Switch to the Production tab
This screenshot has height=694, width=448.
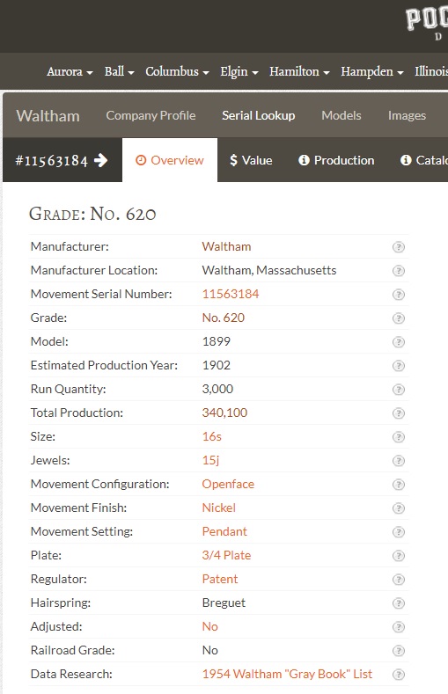click(336, 160)
